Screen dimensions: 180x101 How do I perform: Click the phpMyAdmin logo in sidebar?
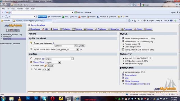click(x=13, y=26)
